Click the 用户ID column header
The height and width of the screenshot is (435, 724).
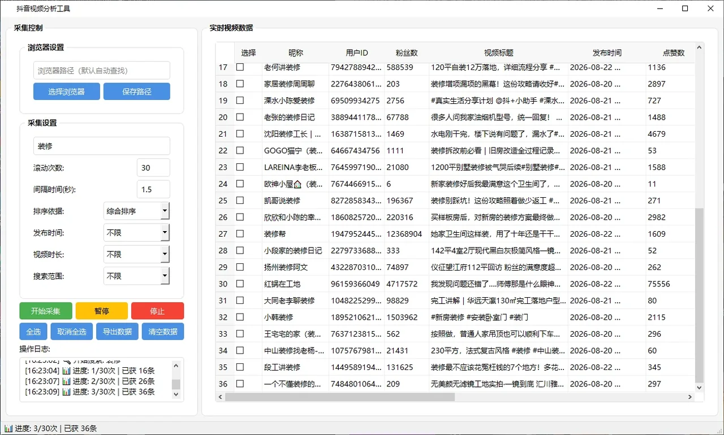pyautogui.click(x=357, y=53)
